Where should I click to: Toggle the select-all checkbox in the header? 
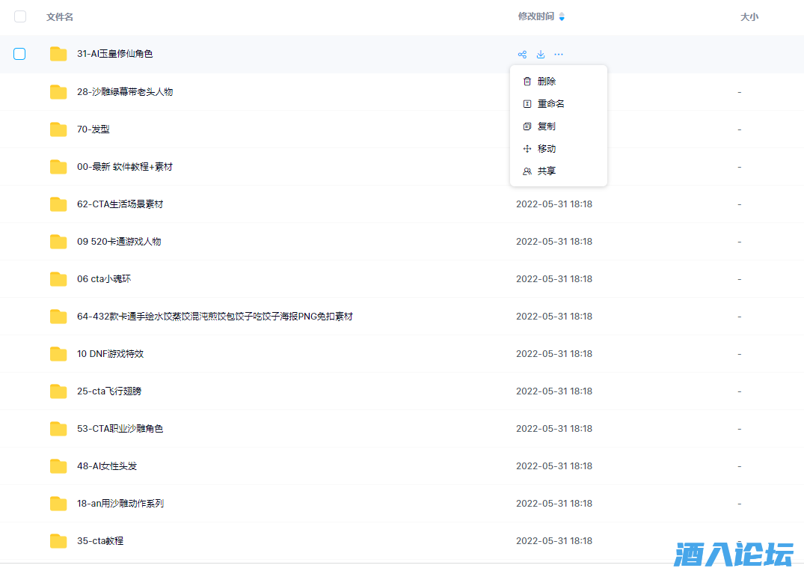(x=19, y=16)
